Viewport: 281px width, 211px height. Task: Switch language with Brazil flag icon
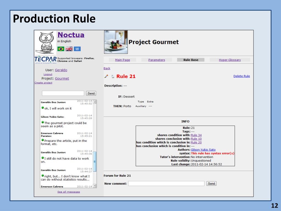point(61,49)
